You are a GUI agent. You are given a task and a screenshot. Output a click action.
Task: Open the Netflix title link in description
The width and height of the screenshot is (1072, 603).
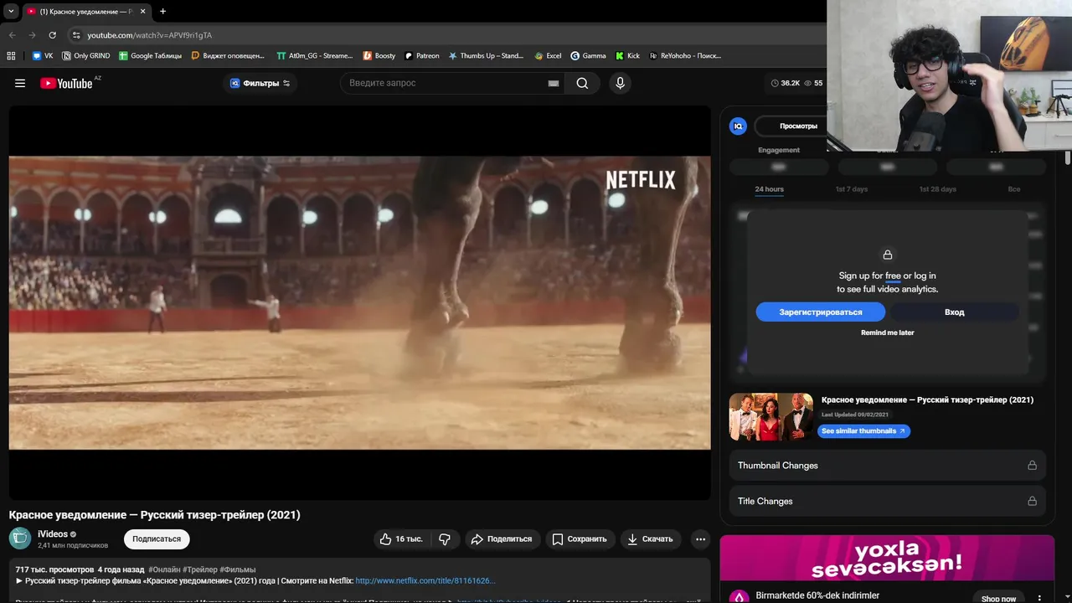click(x=425, y=580)
